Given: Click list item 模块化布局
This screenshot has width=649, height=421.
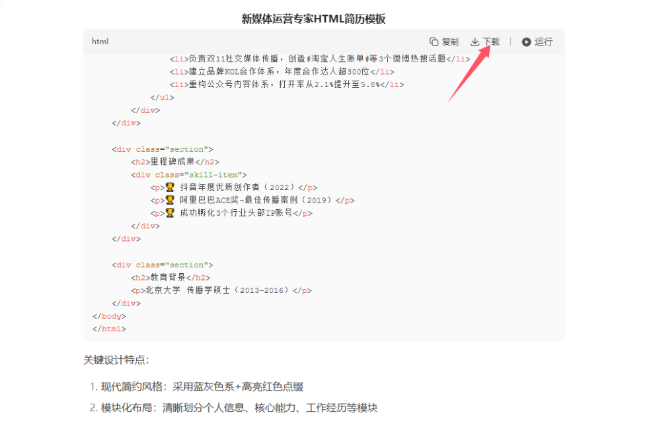Looking at the screenshot, I should 239,408.
